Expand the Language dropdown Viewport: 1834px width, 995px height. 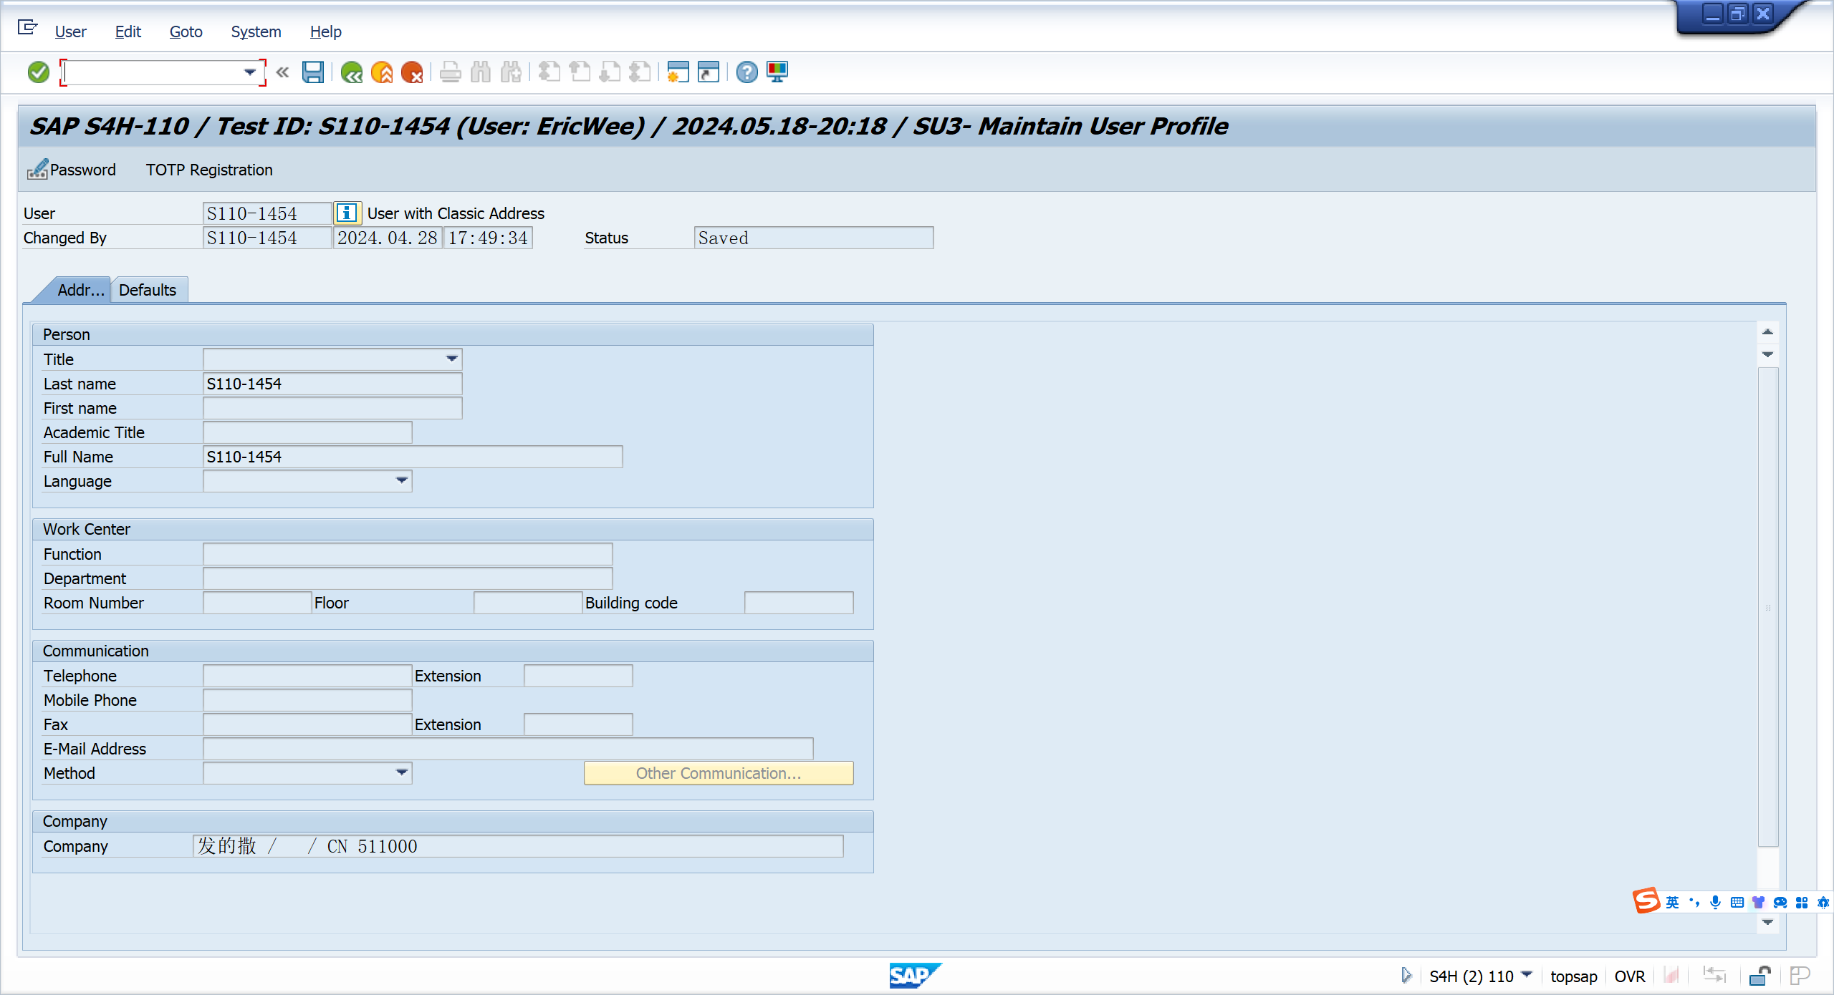click(x=402, y=480)
